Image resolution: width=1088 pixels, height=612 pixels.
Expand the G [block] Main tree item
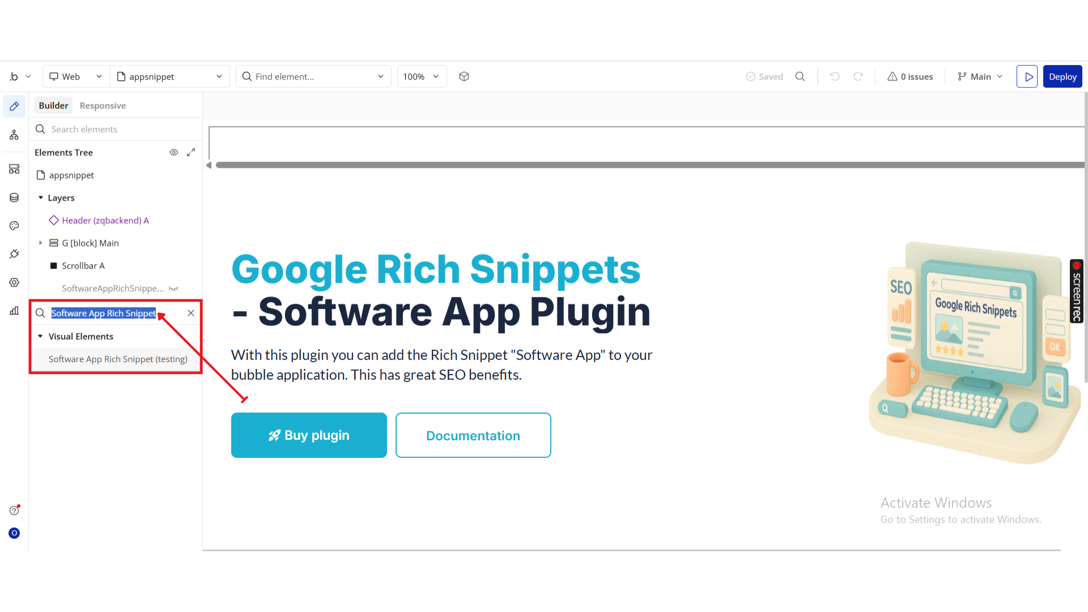40,243
